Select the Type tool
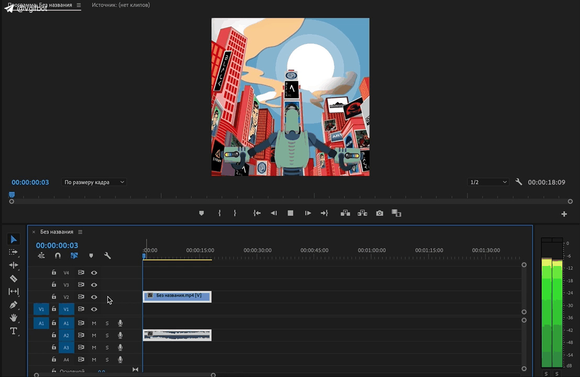 [x=13, y=331]
